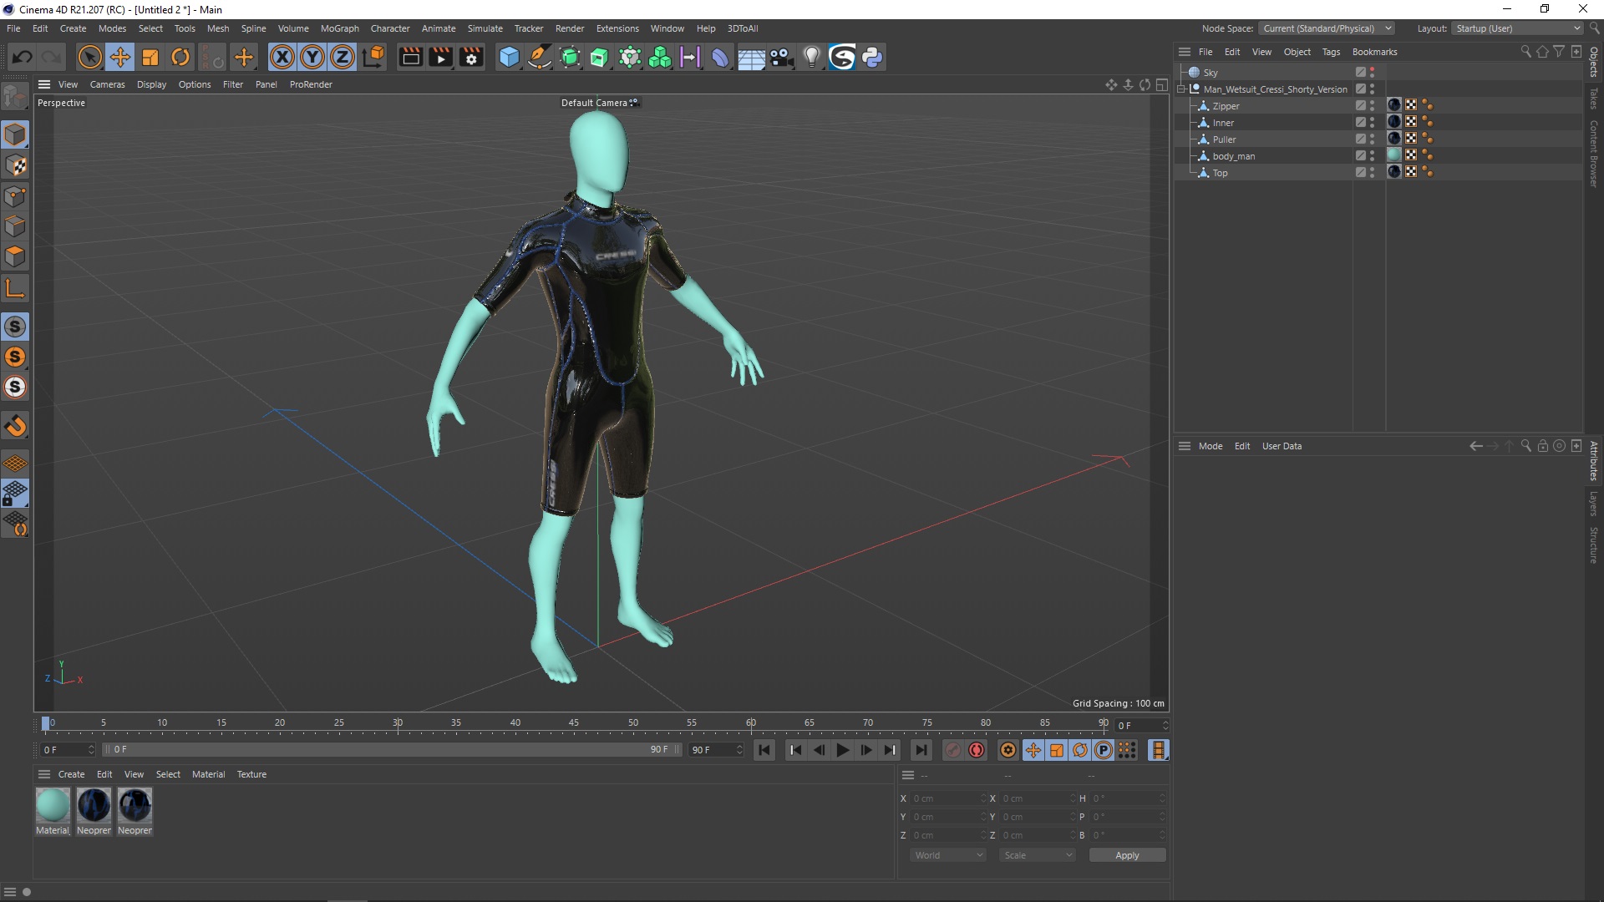Go to end of animation
This screenshot has width=1604, height=902.
tap(921, 750)
